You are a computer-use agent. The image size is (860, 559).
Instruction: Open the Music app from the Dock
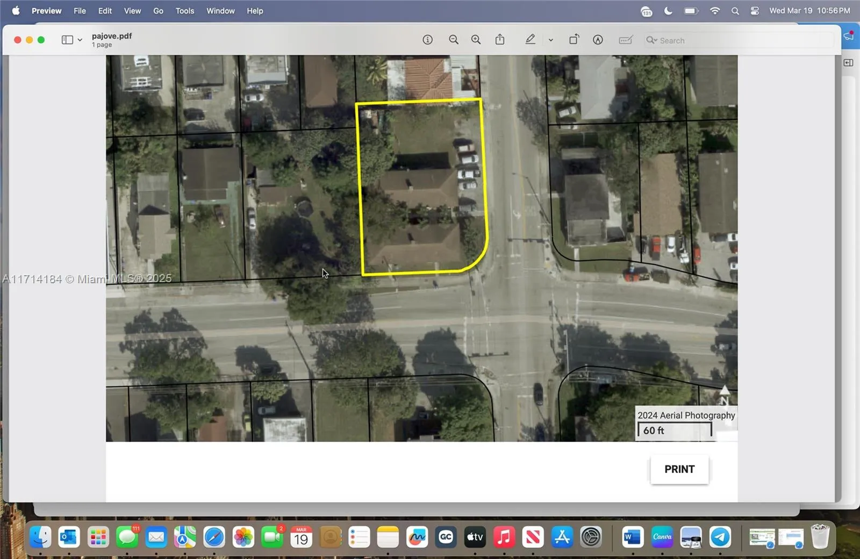coord(504,536)
